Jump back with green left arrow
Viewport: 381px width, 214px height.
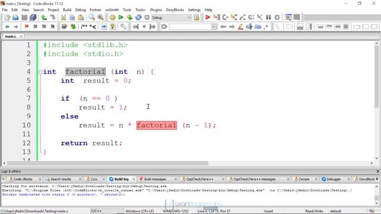[x=7, y=27]
